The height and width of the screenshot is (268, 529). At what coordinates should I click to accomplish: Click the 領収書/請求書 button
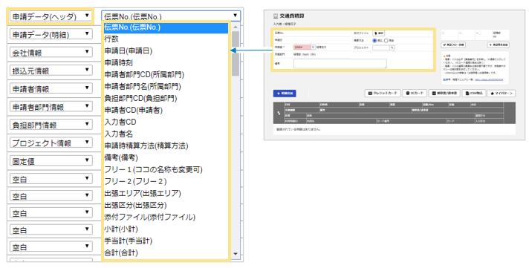pyautogui.click(x=444, y=93)
